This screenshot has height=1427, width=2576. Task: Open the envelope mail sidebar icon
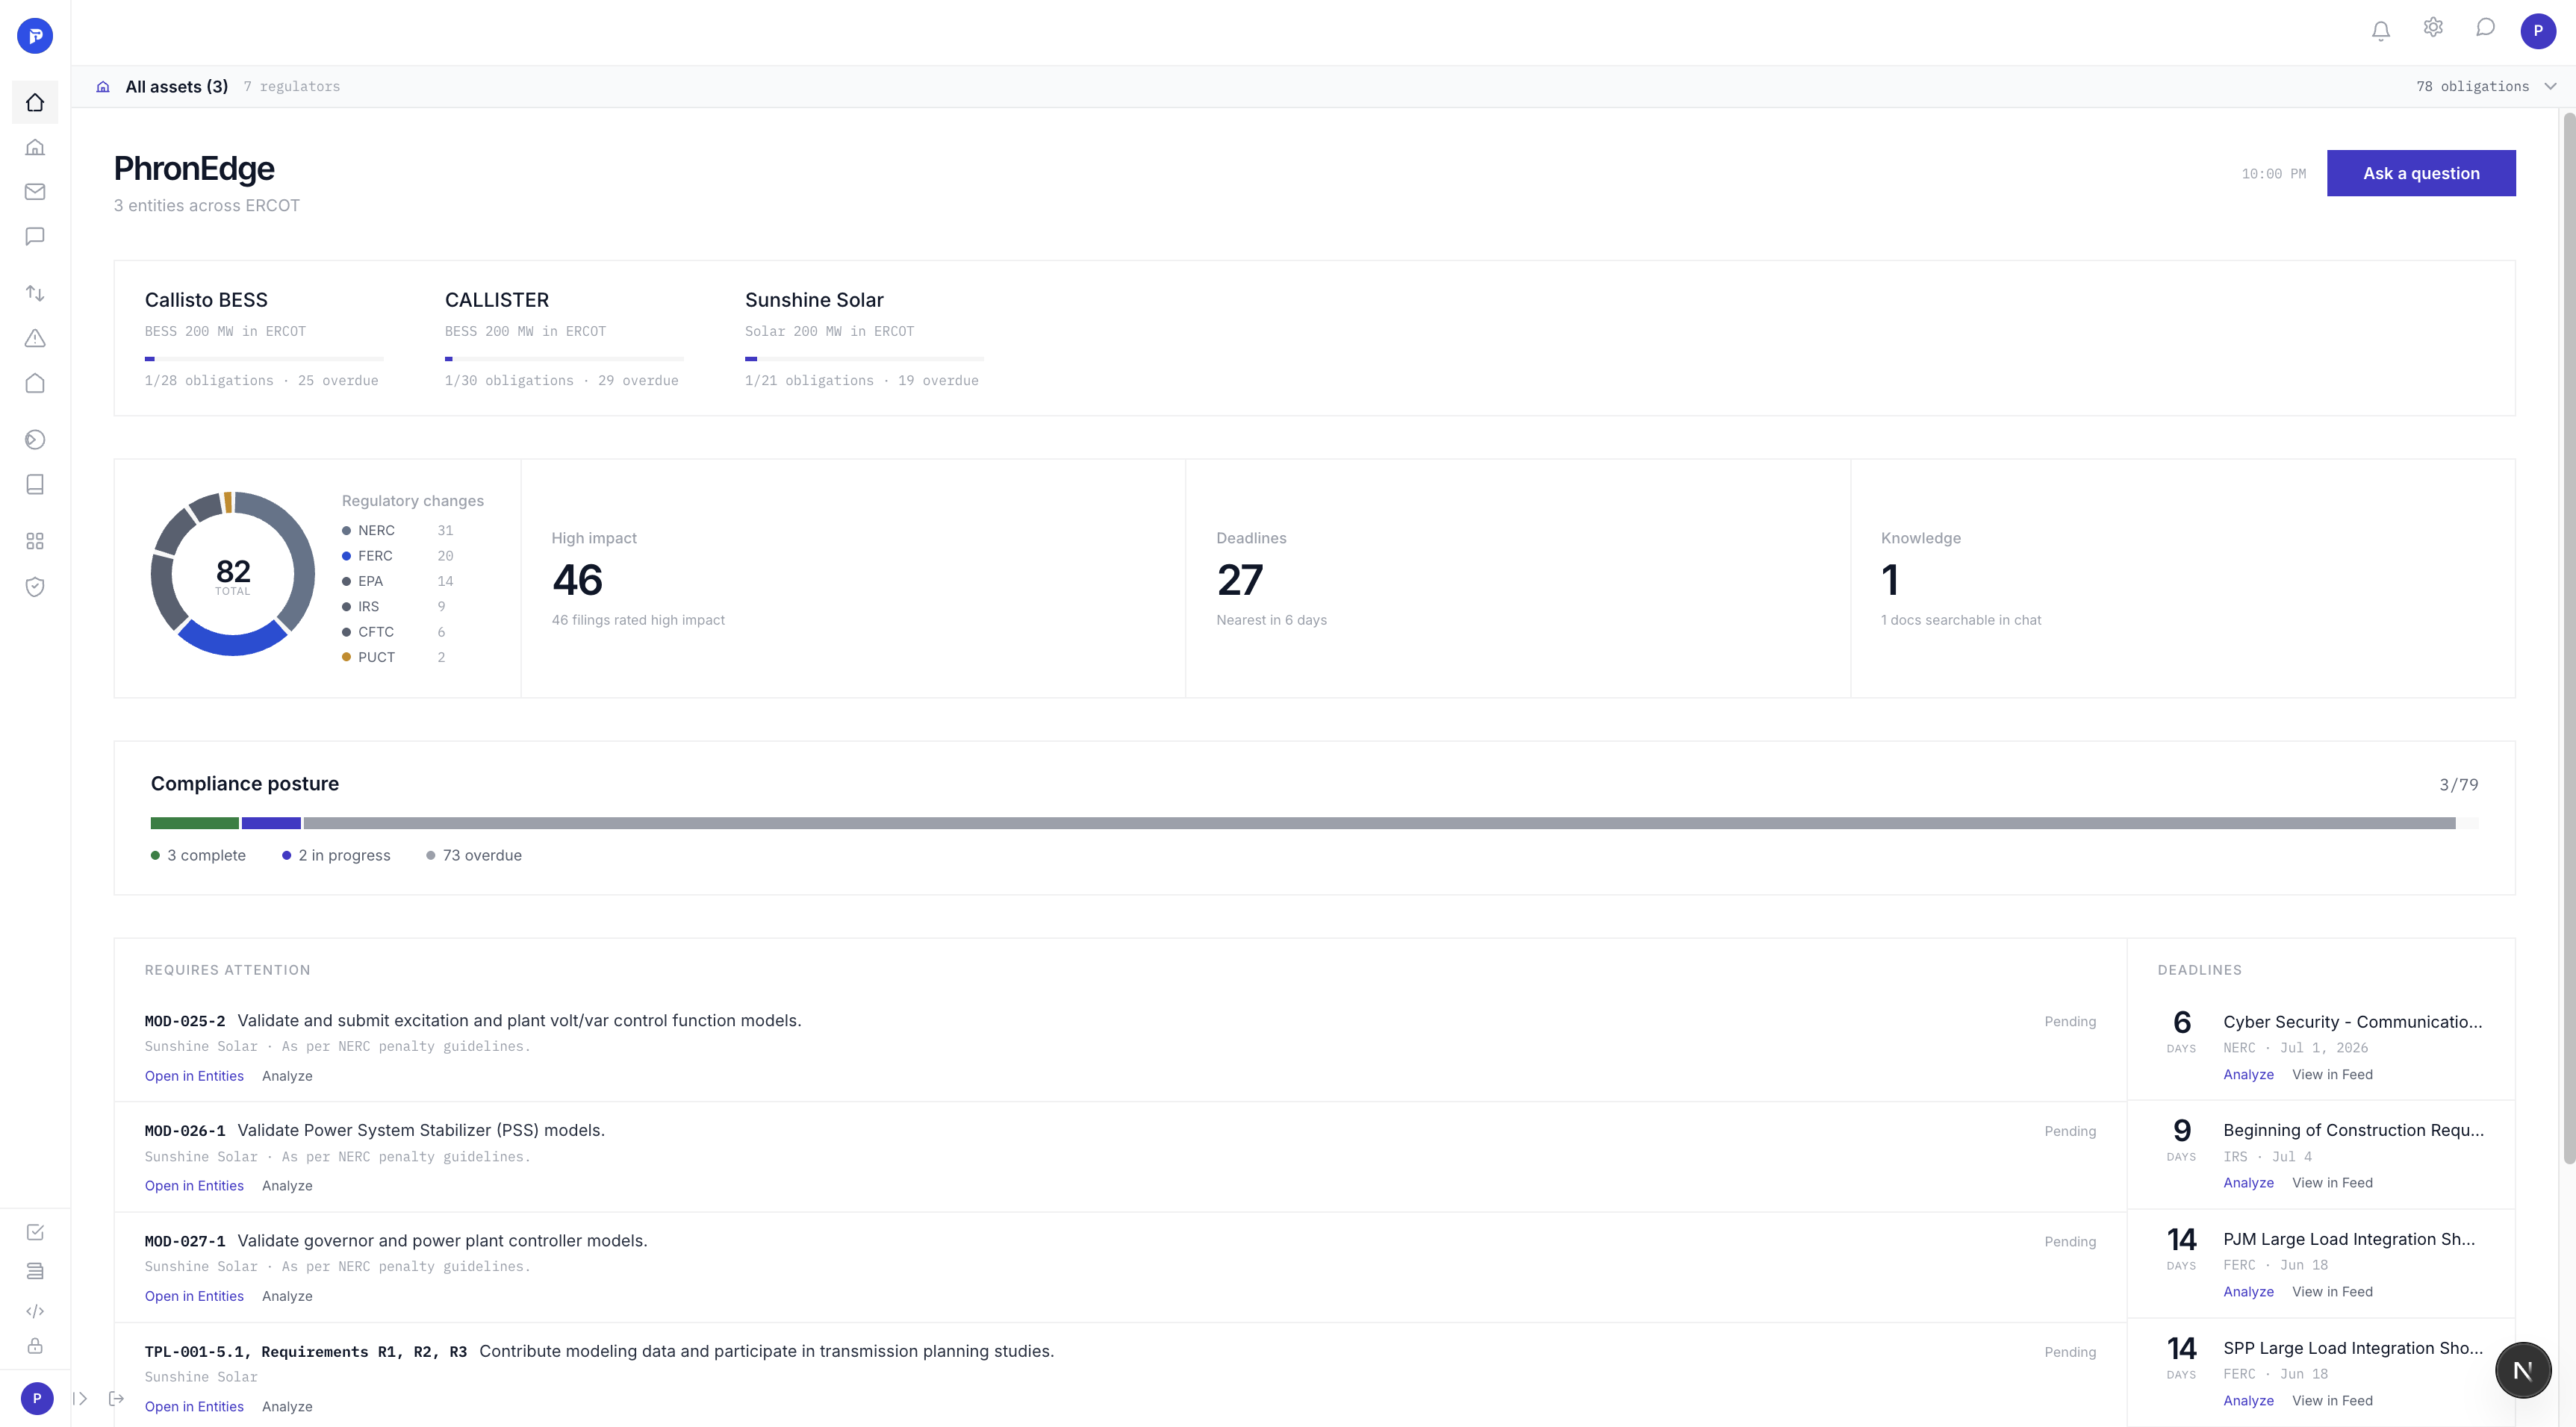tap(35, 192)
